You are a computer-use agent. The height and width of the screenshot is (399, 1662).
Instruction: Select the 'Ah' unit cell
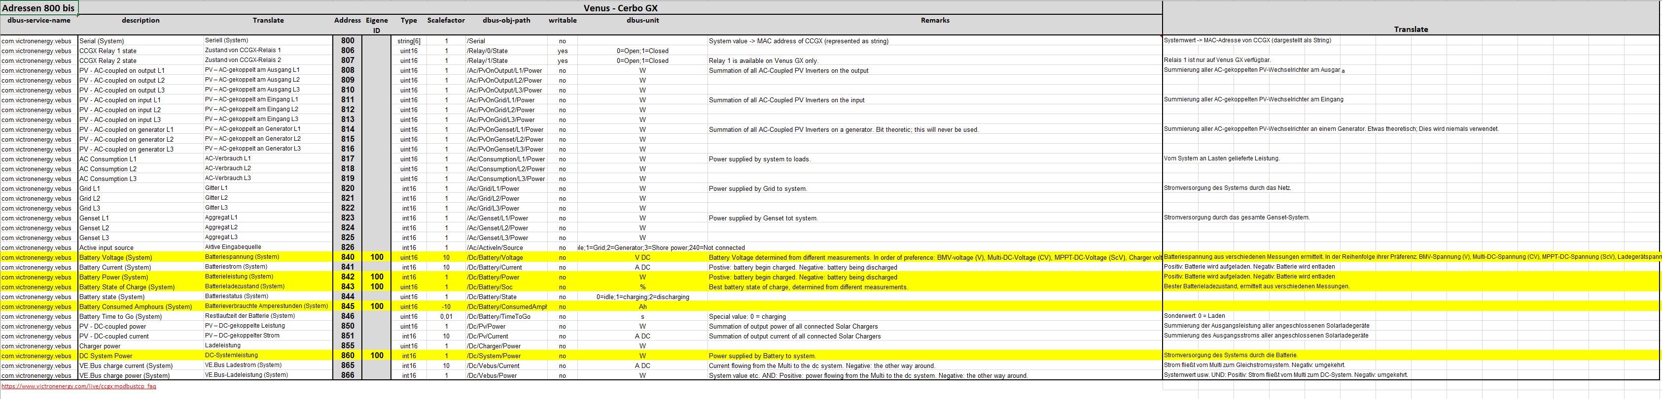point(642,307)
